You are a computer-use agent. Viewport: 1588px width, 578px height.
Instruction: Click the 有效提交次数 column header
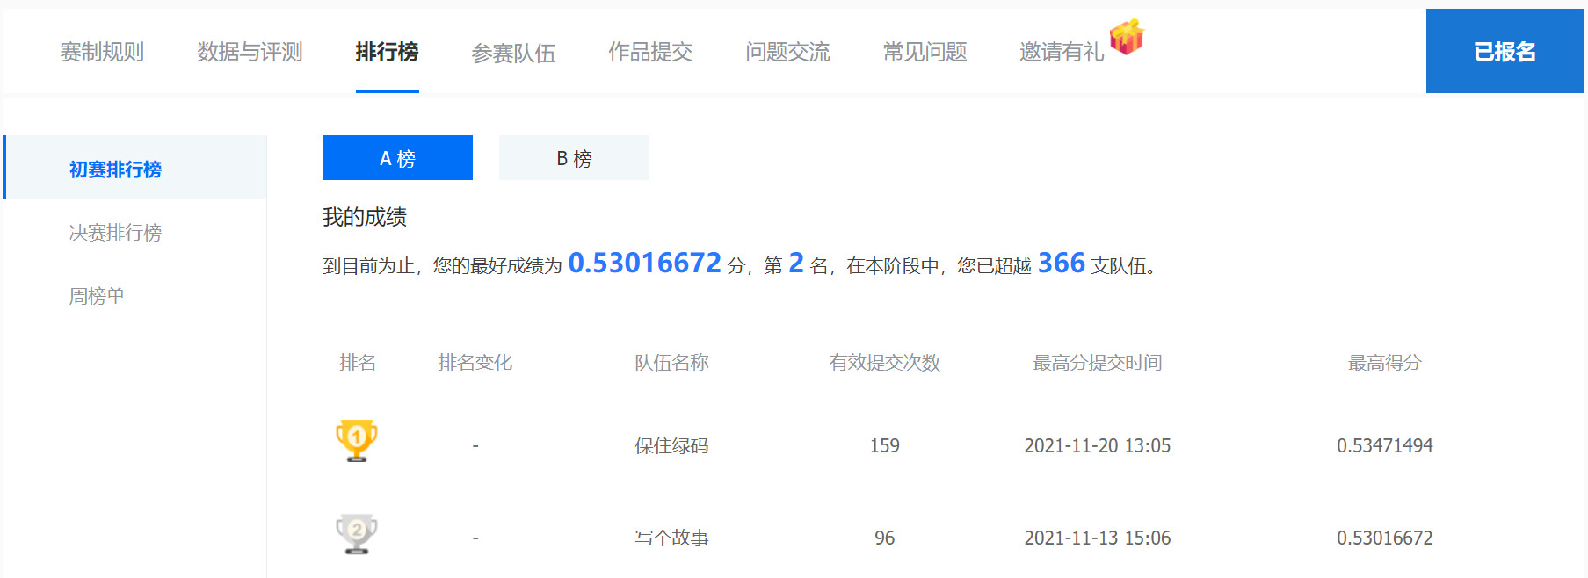coord(885,362)
